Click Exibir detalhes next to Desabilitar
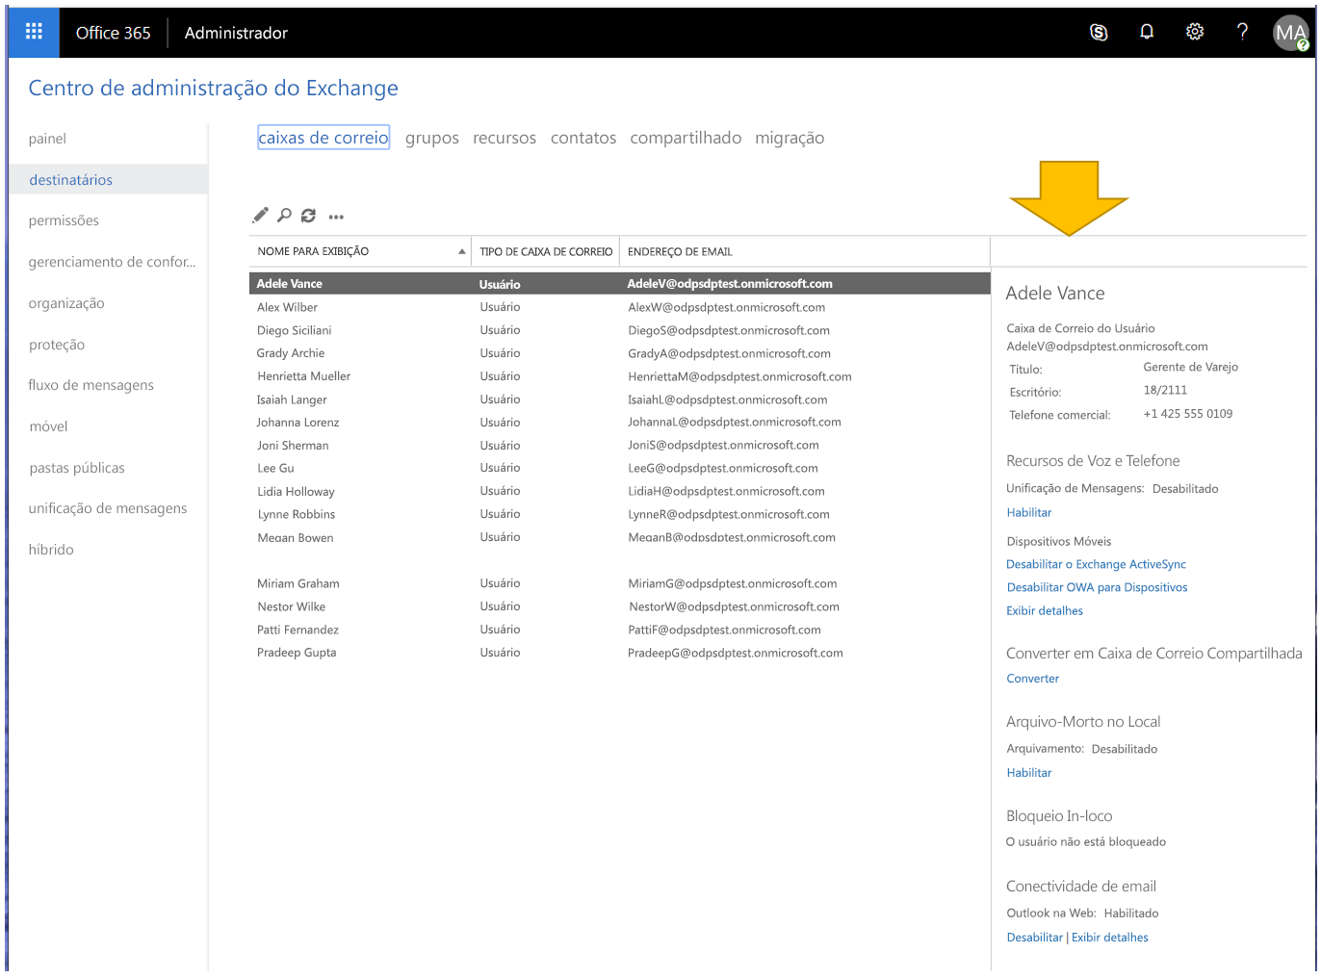1321x978 pixels. click(x=1109, y=937)
